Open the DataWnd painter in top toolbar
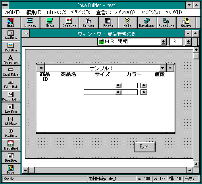Viewport: 202px width, 184px height. coord(69,23)
